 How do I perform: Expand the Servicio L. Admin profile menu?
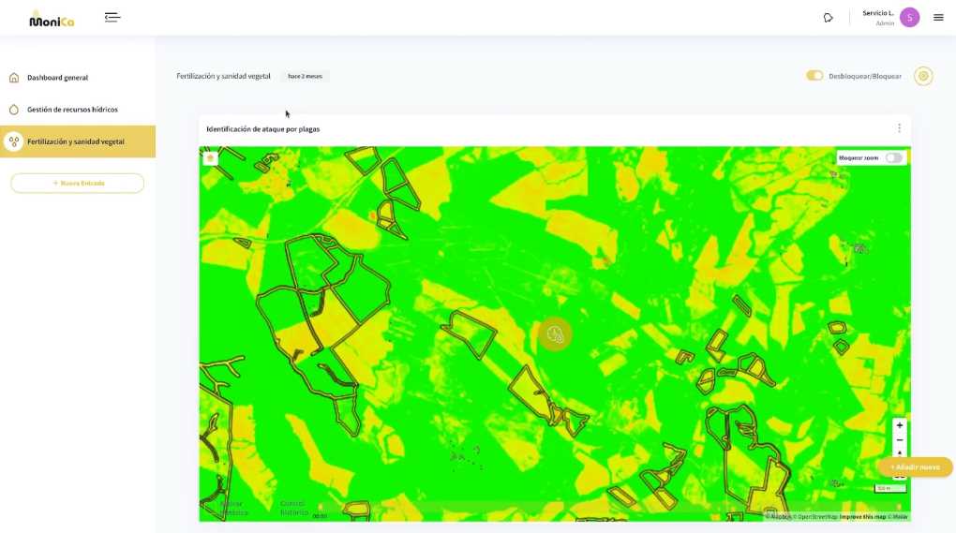click(878, 18)
